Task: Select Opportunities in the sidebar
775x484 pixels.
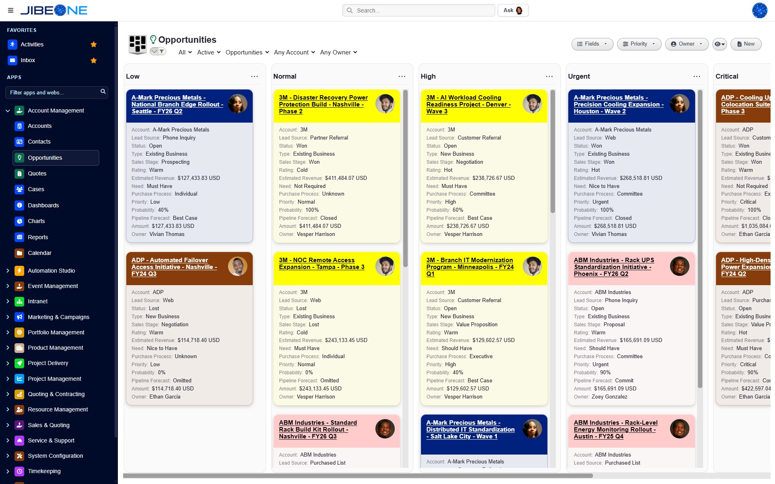Action: [56, 158]
